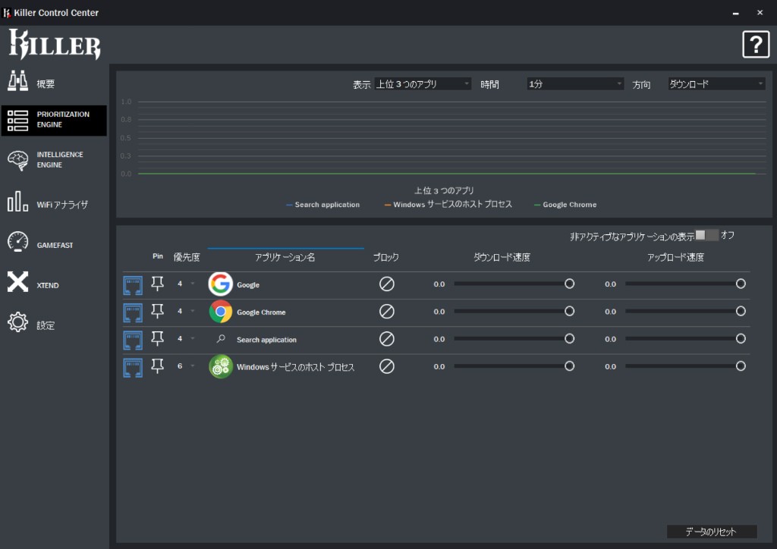Block the Google application

387,284
